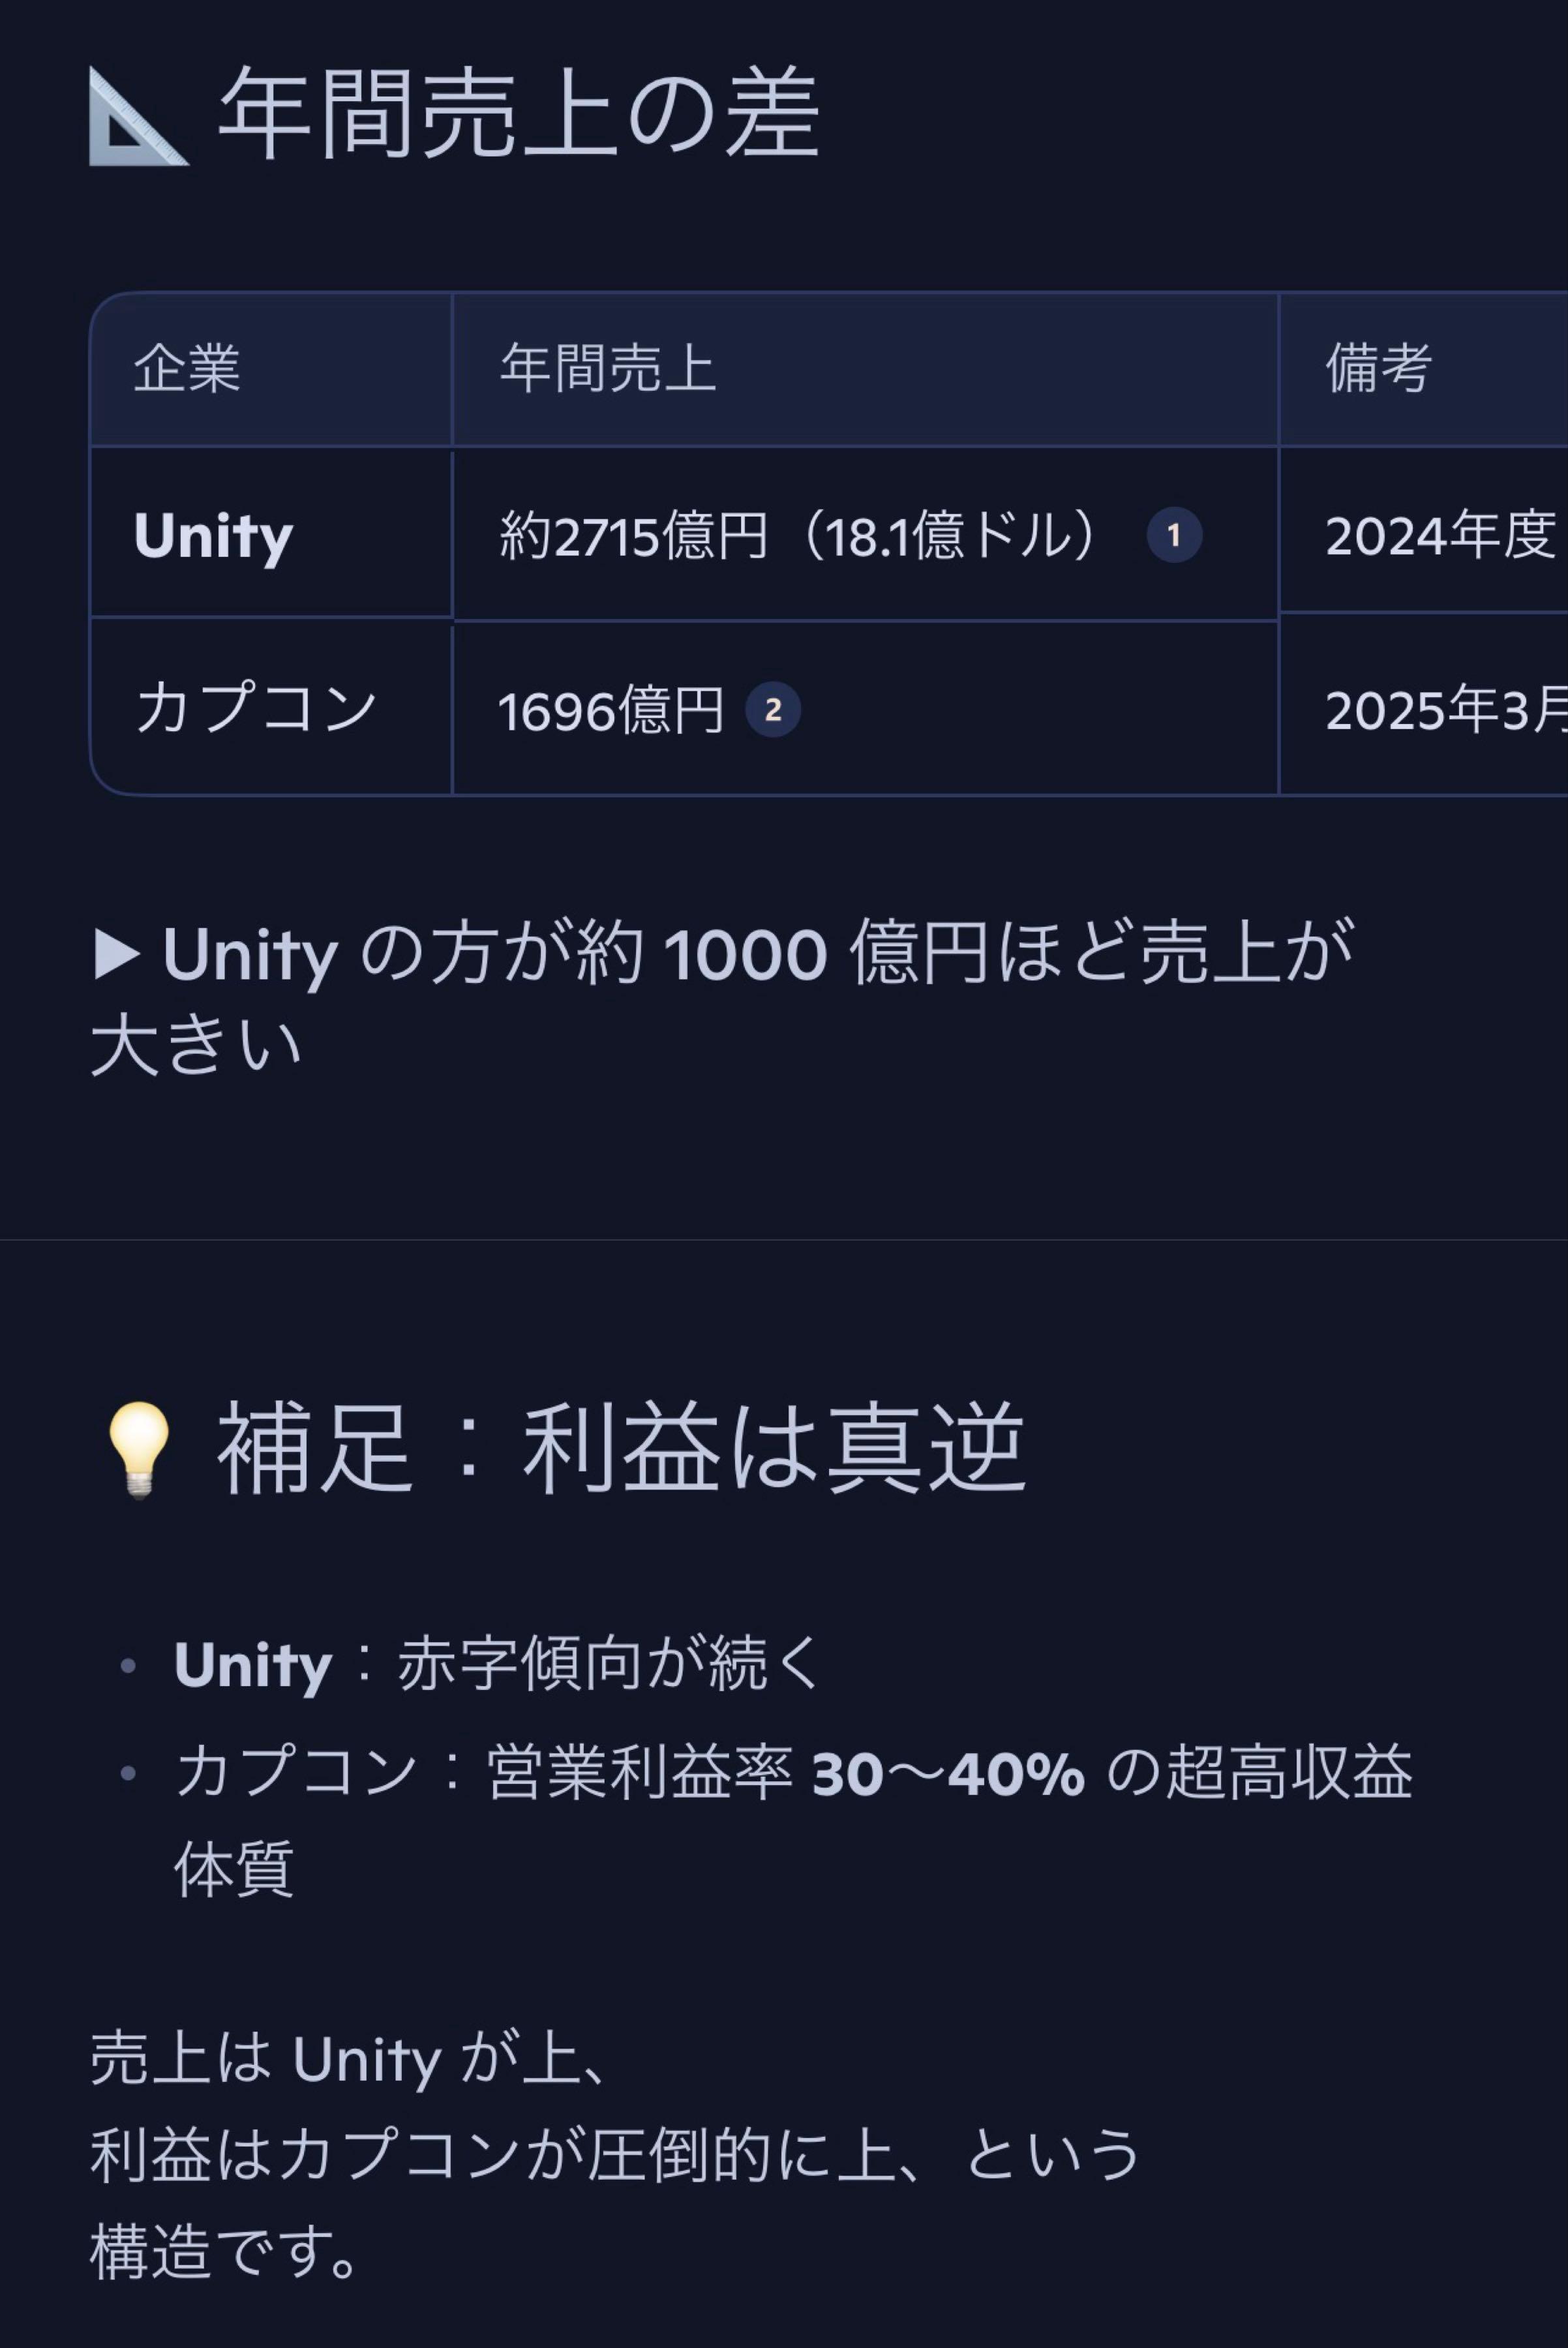Click the 1696億円 revenue text
The height and width of the screenshot is (2348, 1568).
click(x=610, y=711)
